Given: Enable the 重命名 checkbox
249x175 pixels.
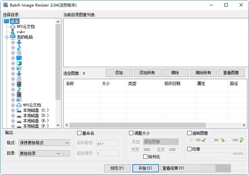Looking at the screenshot, I should pos(79,133).
